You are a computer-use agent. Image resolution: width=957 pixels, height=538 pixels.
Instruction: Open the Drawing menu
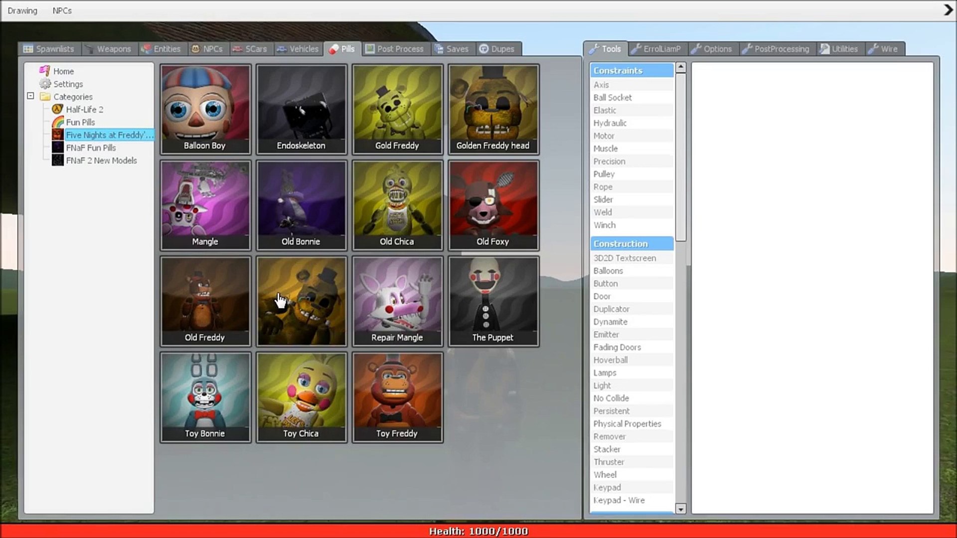tap(22, 10)
